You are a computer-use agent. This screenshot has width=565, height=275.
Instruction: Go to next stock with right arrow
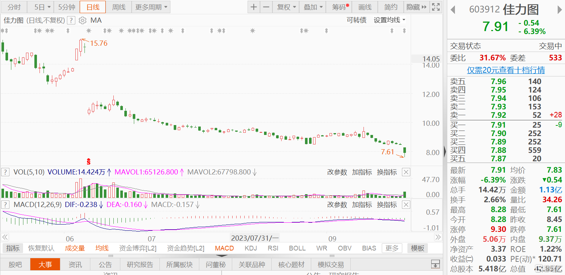coord(560,10)
